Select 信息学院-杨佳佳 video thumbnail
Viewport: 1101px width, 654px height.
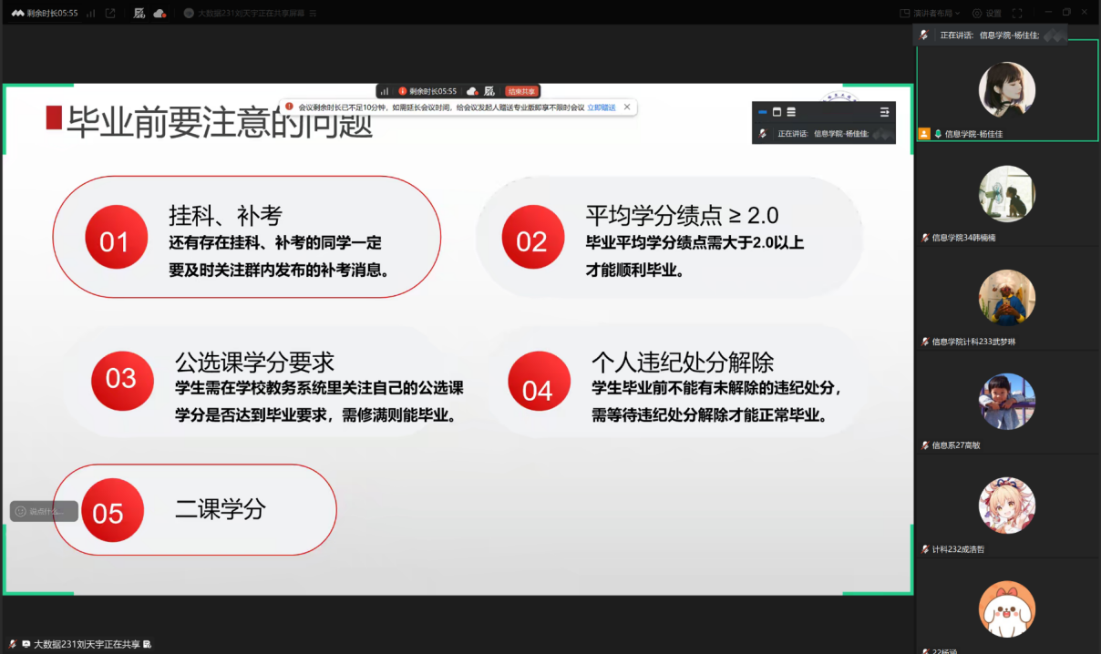(x=1006, y=90)
